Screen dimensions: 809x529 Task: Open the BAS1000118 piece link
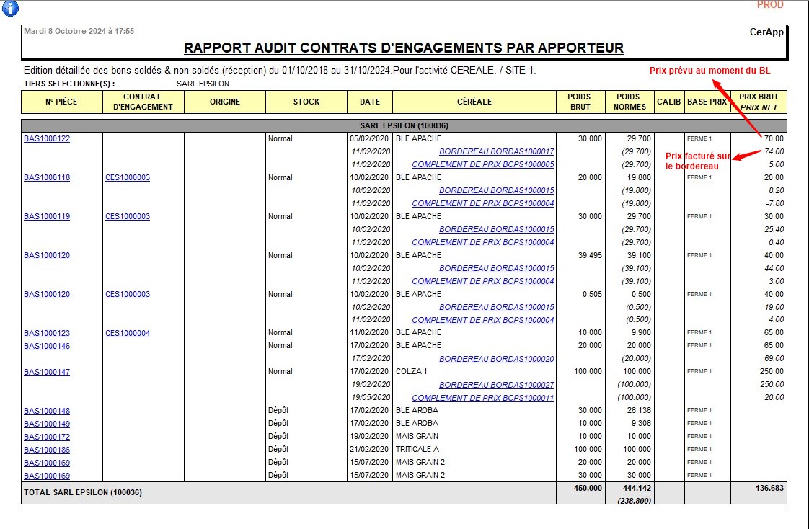click(x=47, y=178)
